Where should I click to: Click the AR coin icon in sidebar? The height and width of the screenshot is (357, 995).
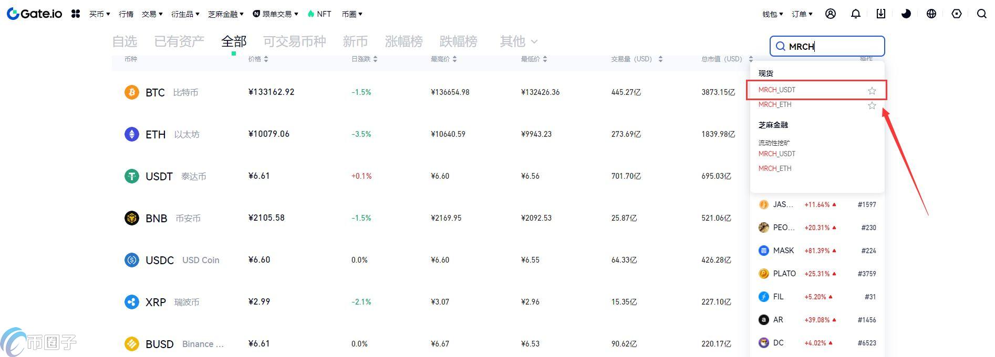(x=764, y=320)
